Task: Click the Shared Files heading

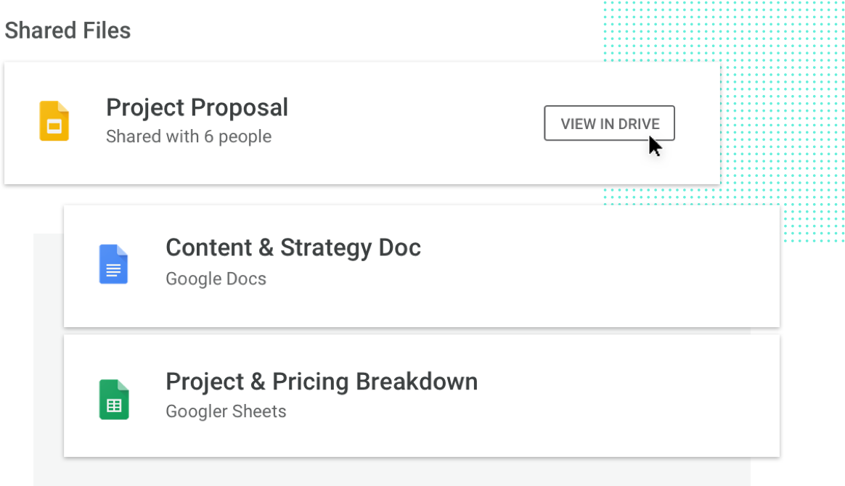Action: tap(68, 30)
